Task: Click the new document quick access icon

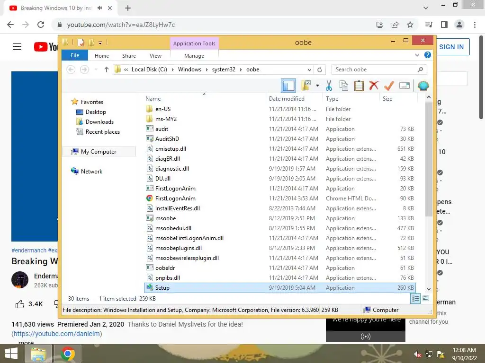Action: coord(81,43)
